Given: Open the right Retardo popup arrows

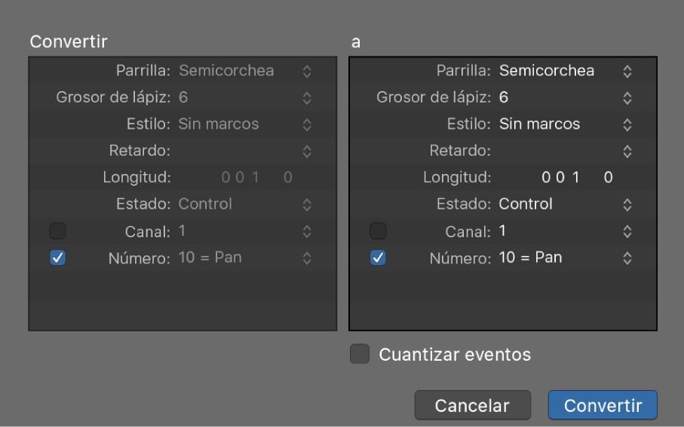Looking at the screenshot, I should [627, 151].
